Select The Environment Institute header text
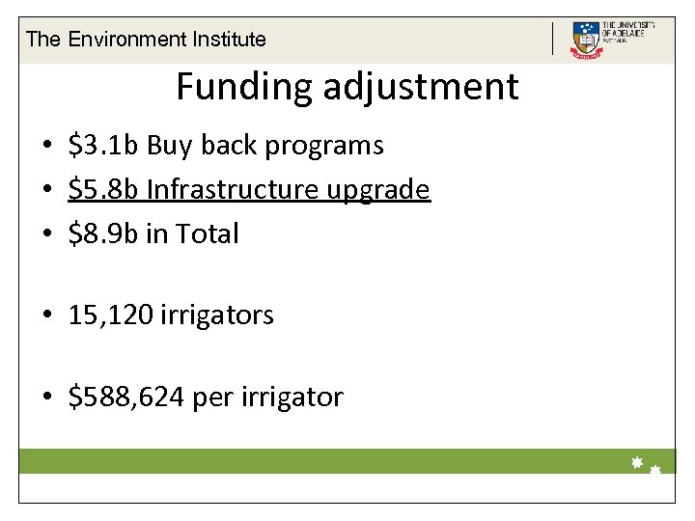This screenshot has width=695, height=521. coord(146,40)
